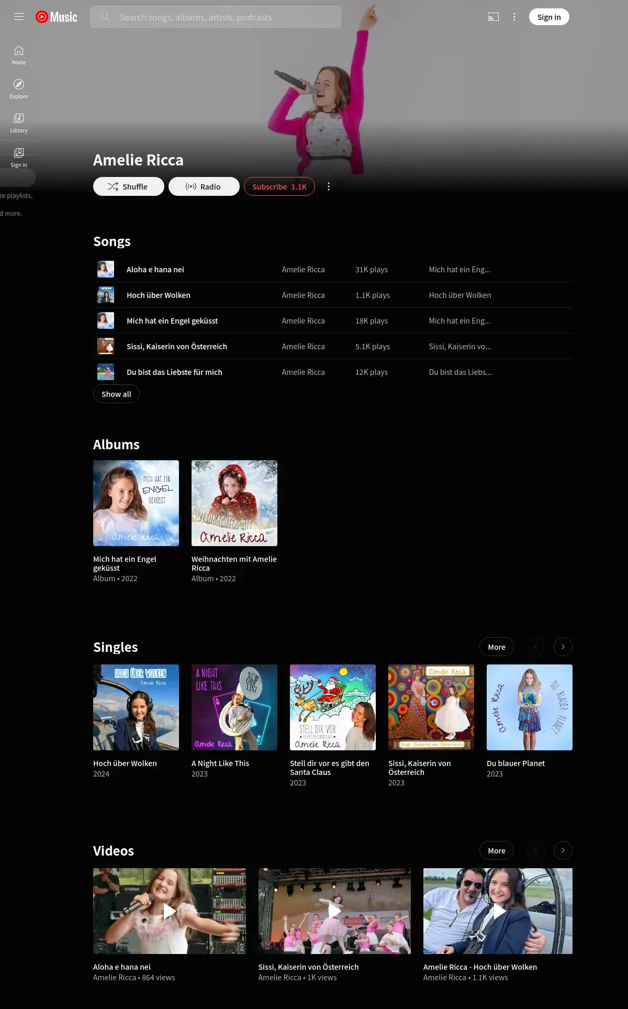Click next arrow in Singles carousel

click(563, 647)
